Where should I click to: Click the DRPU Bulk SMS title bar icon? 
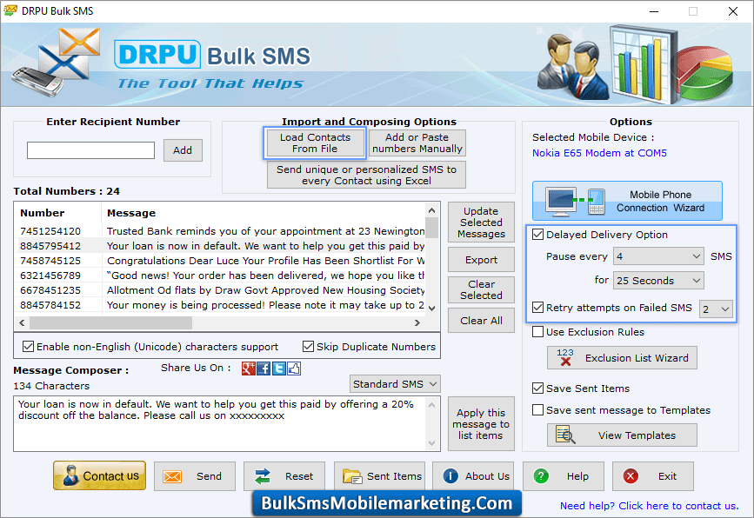10,10
